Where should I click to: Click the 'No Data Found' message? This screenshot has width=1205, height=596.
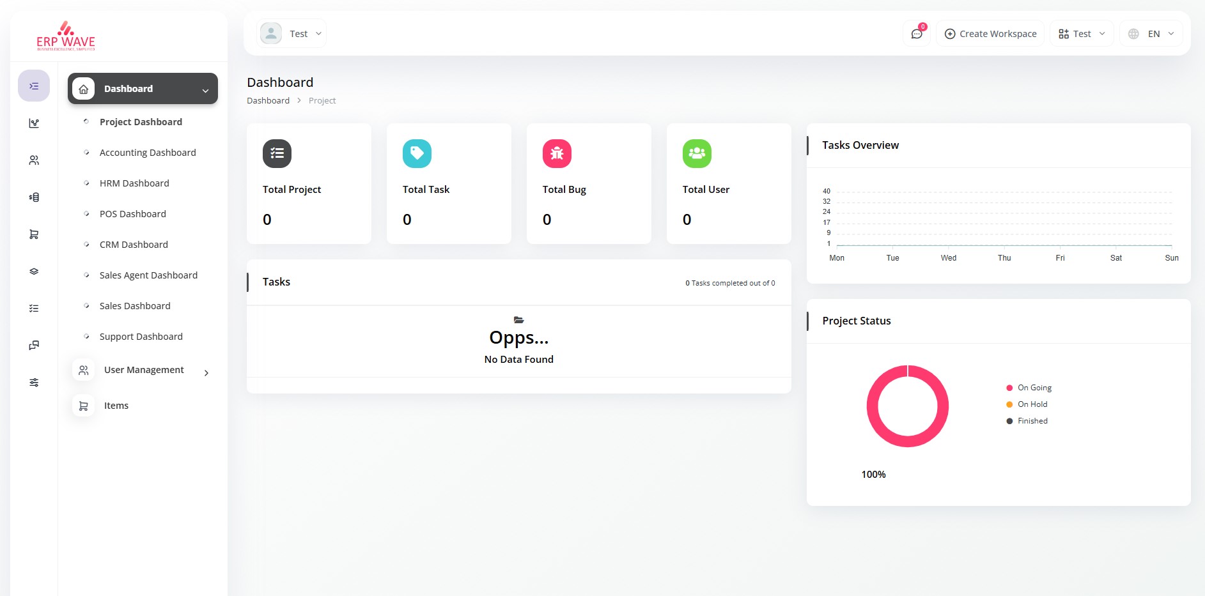click(519, 360)
